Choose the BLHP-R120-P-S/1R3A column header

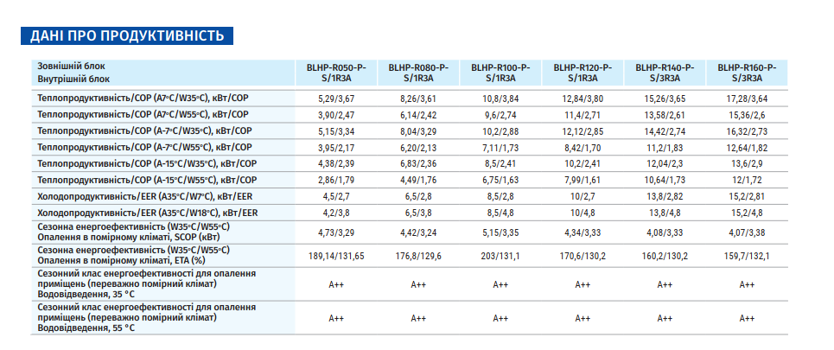(x=583, y=72)
